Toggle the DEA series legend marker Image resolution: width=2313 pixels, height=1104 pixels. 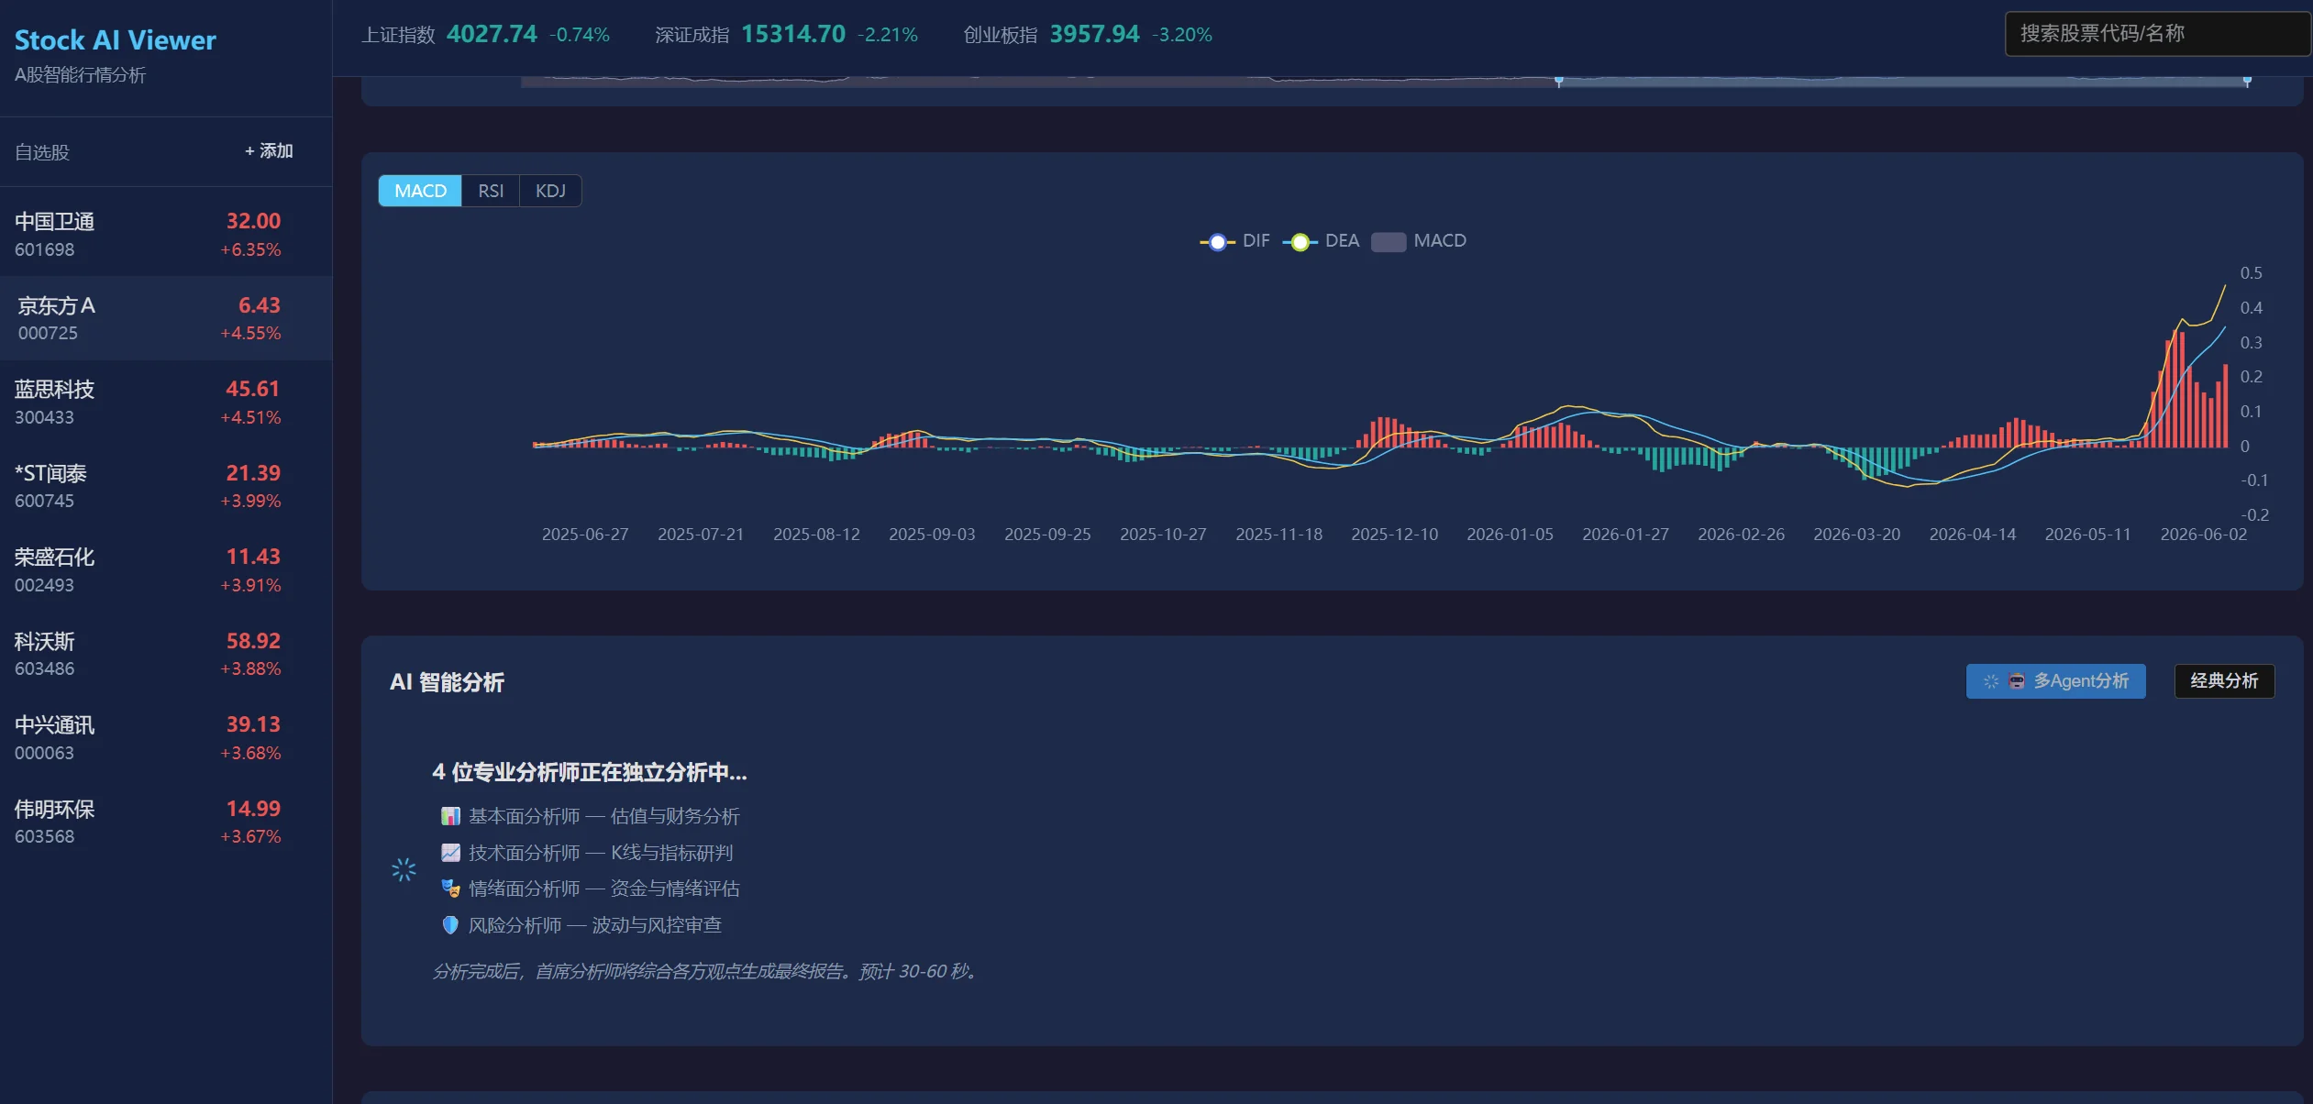(1300, 242)
